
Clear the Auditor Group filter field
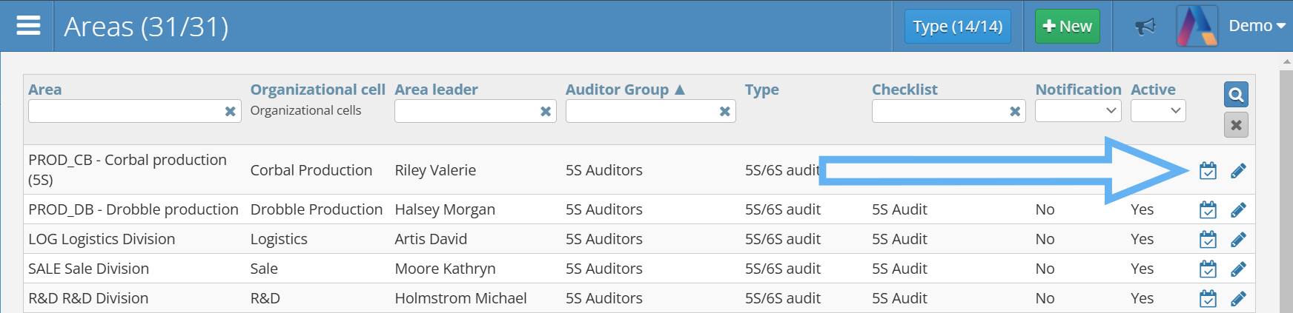click(725, 112)
